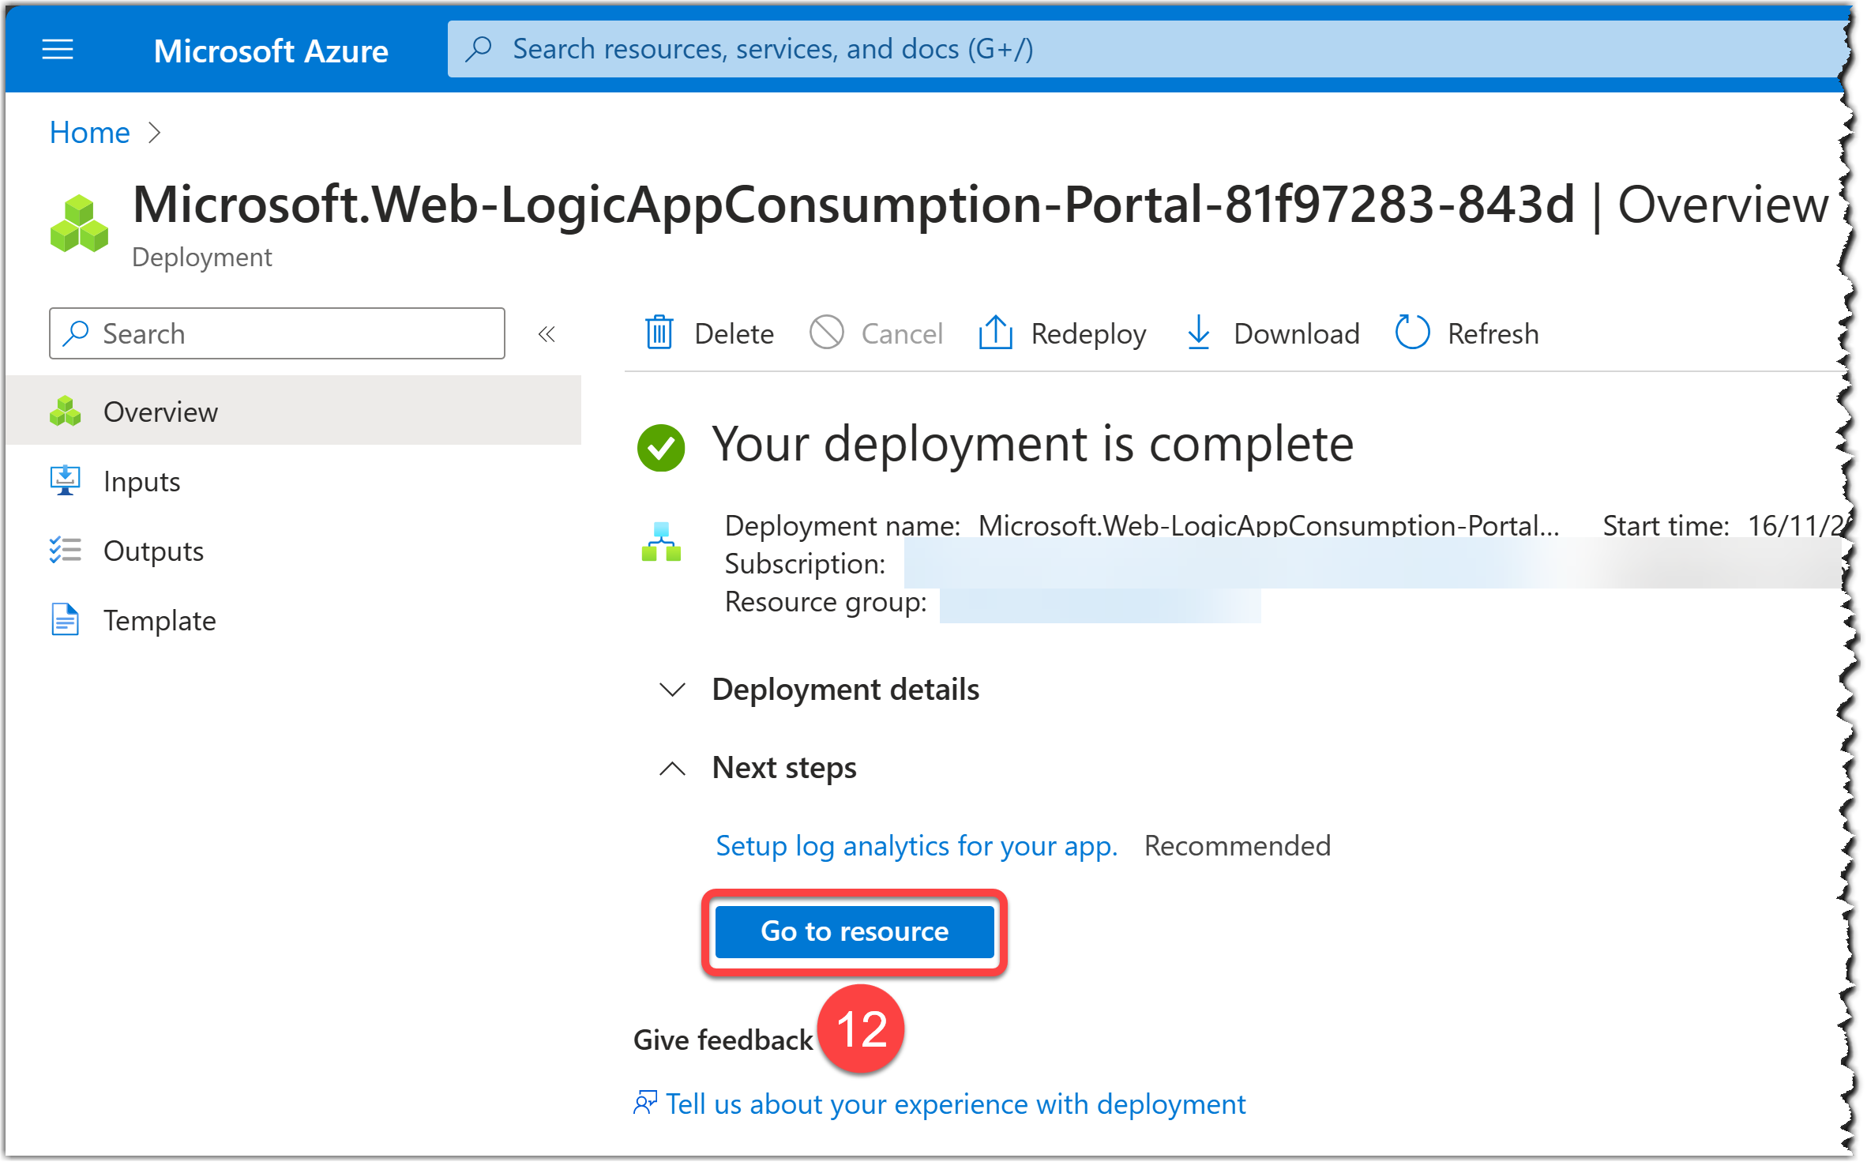Open the Overview menu item
This screenshot has height=1162, width=1867.
(160, 412)
